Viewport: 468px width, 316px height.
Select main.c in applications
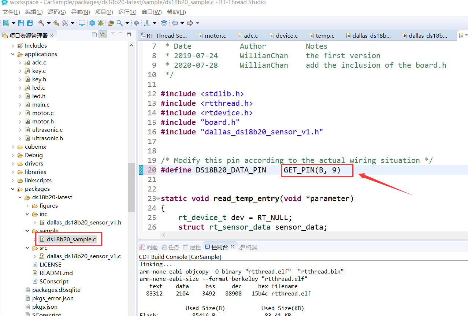coord(41,104)
